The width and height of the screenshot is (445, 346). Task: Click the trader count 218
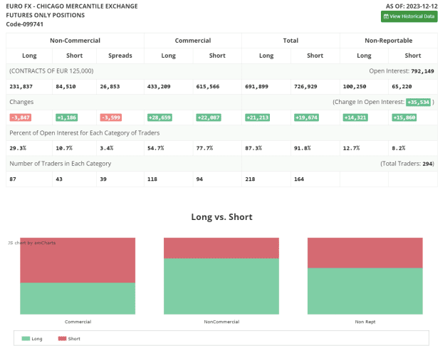(x=250, y=179)
